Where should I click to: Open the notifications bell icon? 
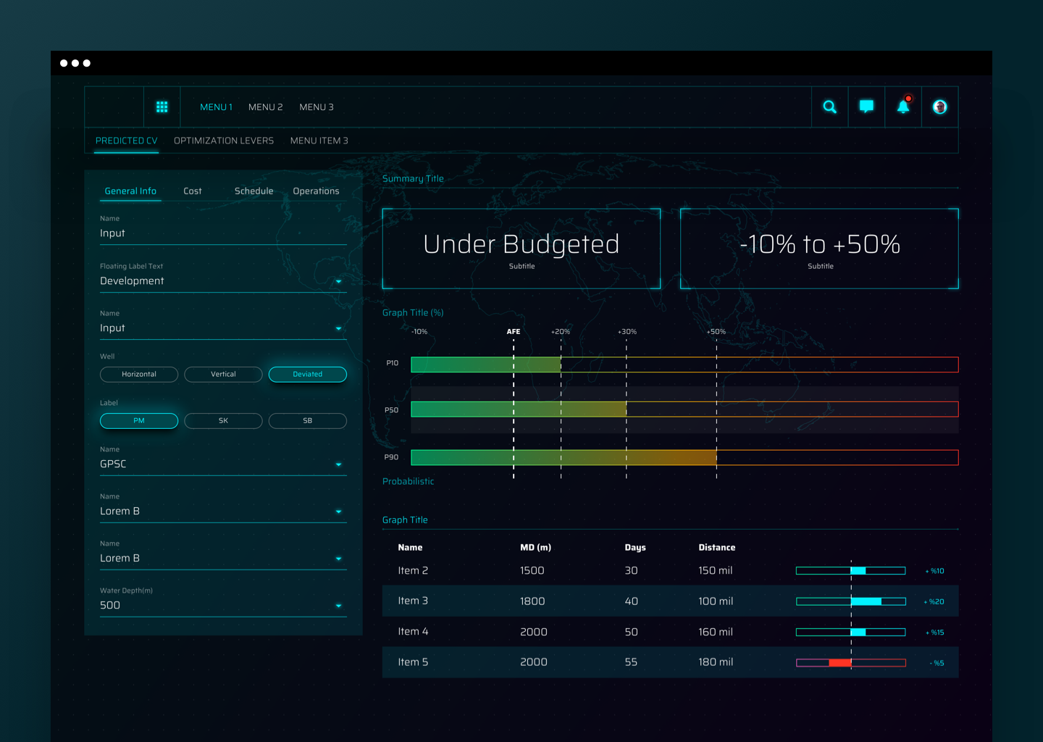coord(903,107)
